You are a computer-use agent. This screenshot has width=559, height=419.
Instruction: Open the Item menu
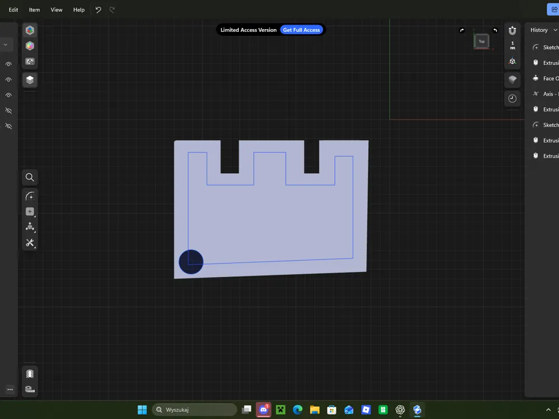click(x=35, y=10)
